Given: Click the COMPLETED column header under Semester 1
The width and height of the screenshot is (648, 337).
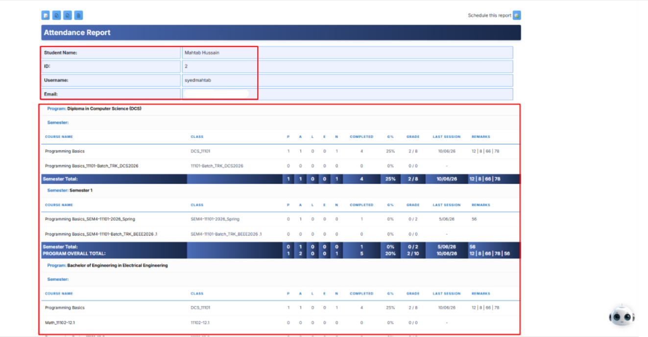Looking at the screenshot, I should click(361, 205).
